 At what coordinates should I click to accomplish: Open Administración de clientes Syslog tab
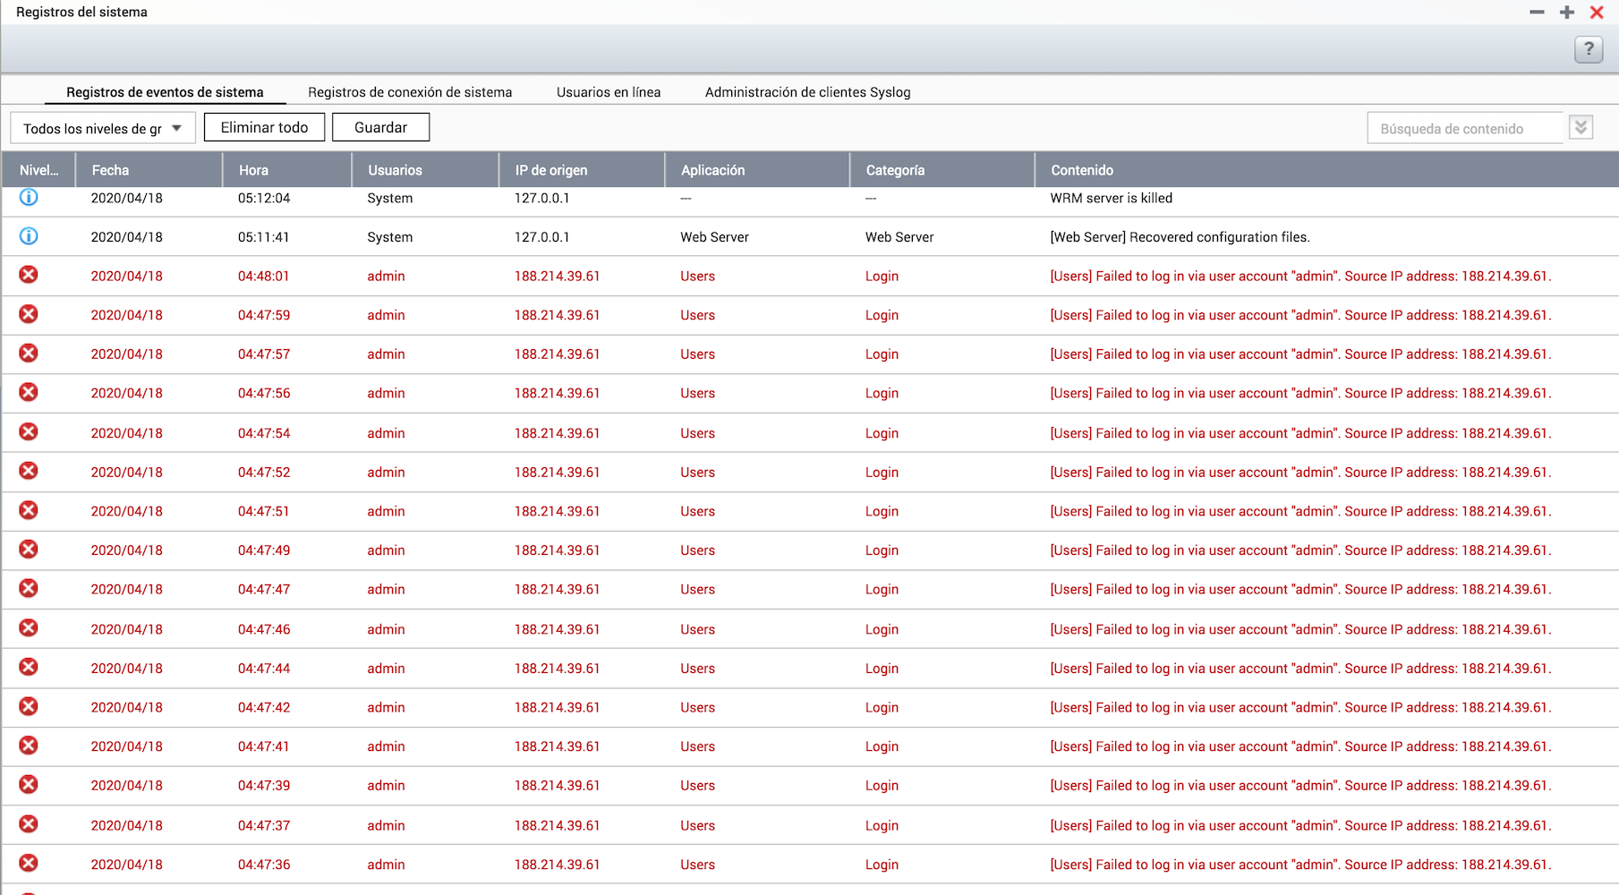coord(807,92)
